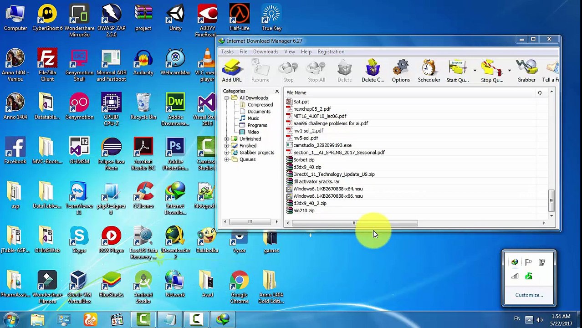Open the Skype desktop icon
Viewport: 582px width, 328px height.
coord(79,239)
